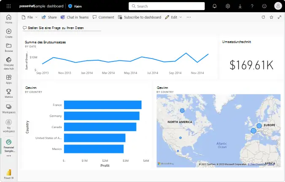Expand the File dropdown menu

pyautogui.click(x=30, y=17)
